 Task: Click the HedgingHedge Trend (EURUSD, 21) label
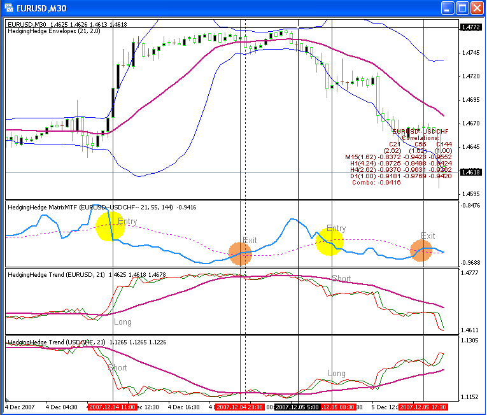(x=56, y=274)
